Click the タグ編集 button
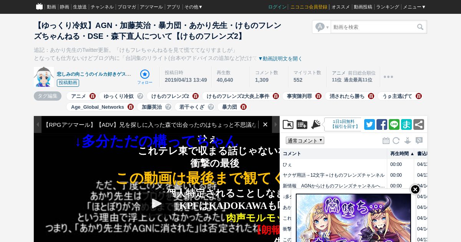461x242 pixels. click(48, 96)
